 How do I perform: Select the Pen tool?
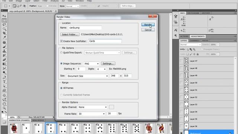tap(4, 77)
